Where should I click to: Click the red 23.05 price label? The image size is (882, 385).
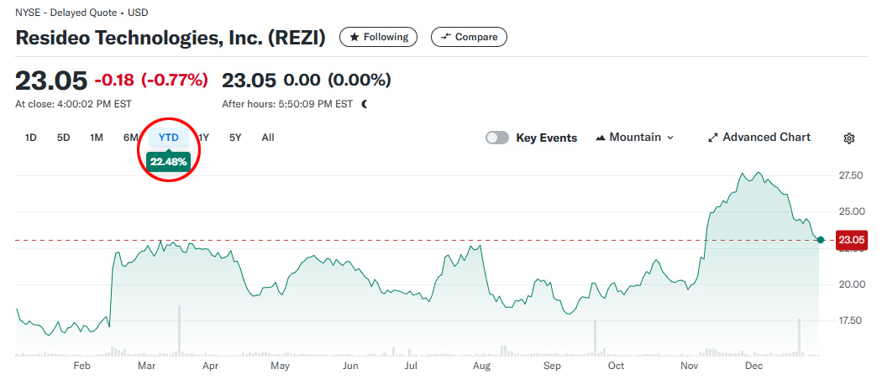point(853,240)
